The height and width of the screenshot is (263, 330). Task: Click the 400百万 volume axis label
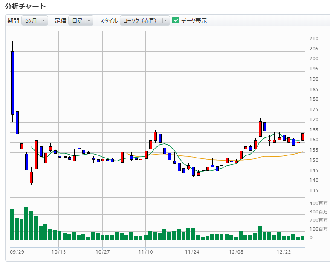pos(319,203)
